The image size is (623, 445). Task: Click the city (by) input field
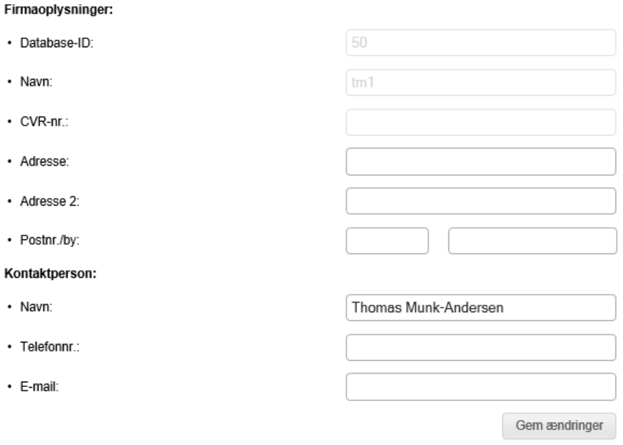(532, 241)
